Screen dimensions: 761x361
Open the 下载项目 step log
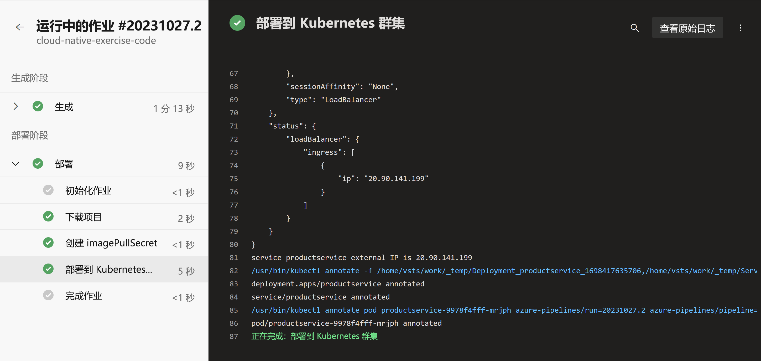(84, 217)
